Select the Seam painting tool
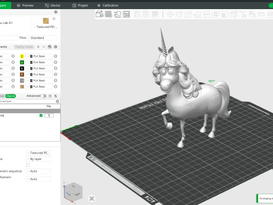The height and width of the screenshot is (205, 273). (234, 14)
